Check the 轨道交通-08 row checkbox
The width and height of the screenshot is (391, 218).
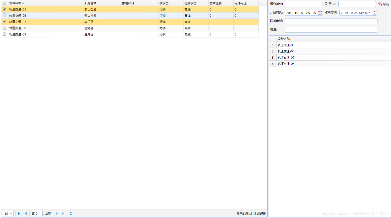click(x=5, y=28)
